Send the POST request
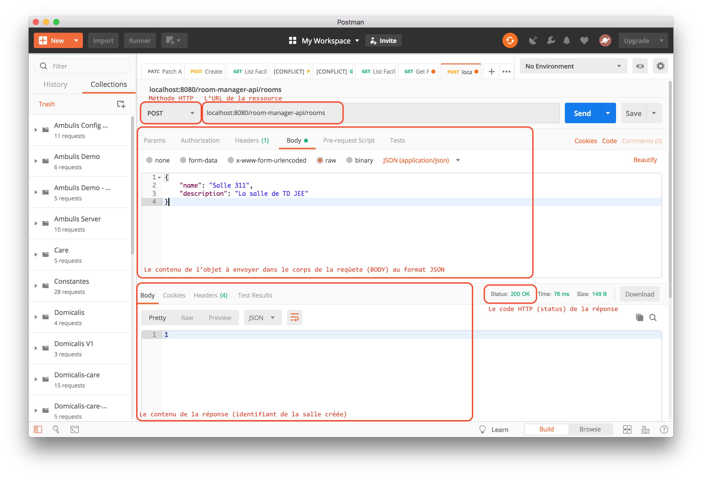 click(582, 113)
